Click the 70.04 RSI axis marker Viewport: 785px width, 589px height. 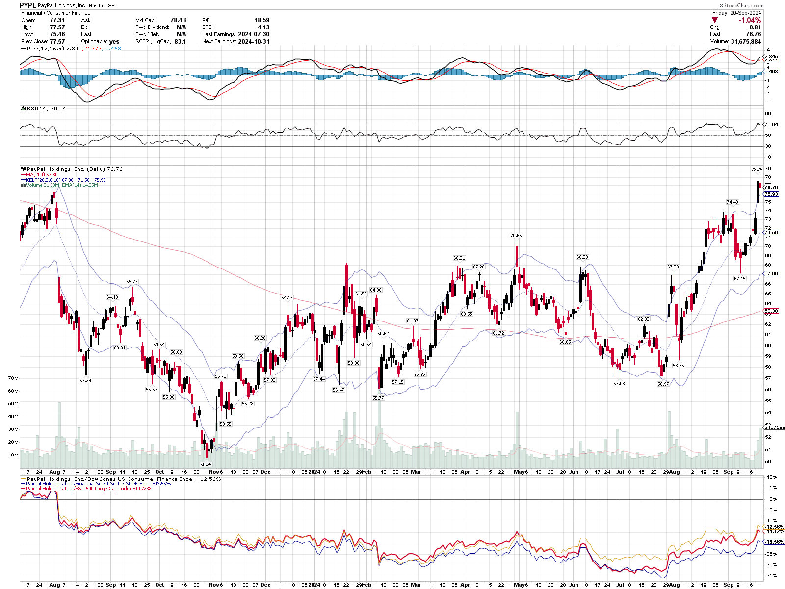pyautogui.click(x=771, y=125)
